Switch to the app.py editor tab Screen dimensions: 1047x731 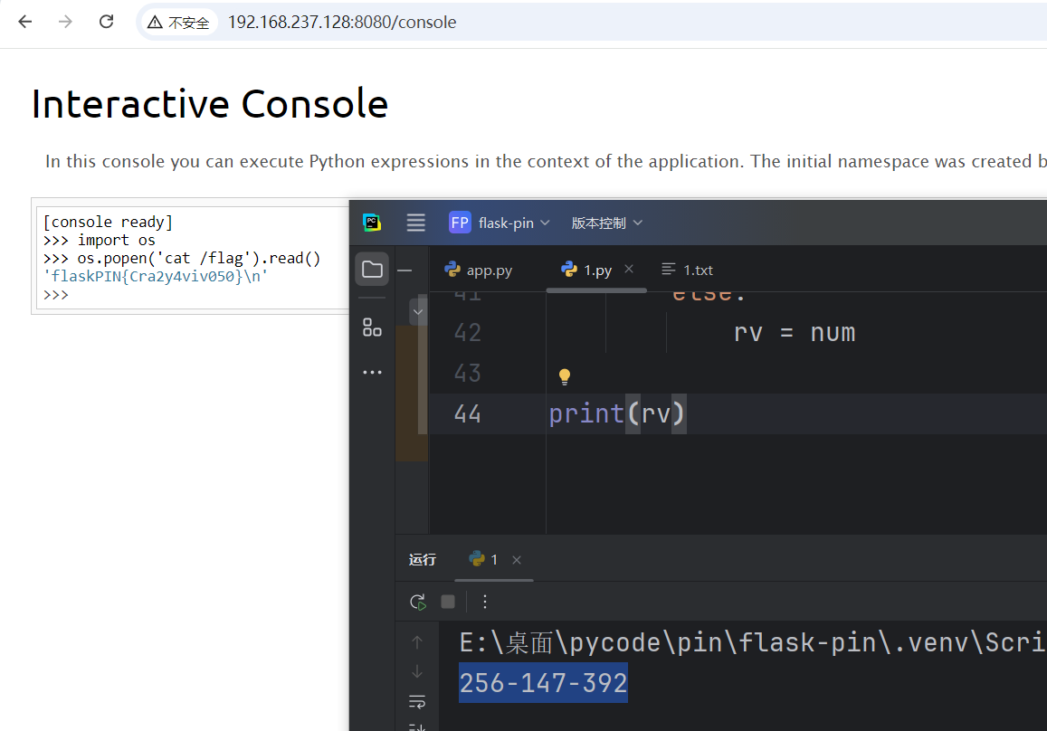pos(479,270)
